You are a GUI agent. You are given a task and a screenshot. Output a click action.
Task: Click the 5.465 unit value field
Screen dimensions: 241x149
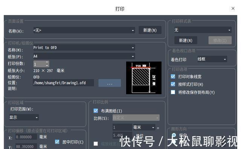click(x=122, y=135)
